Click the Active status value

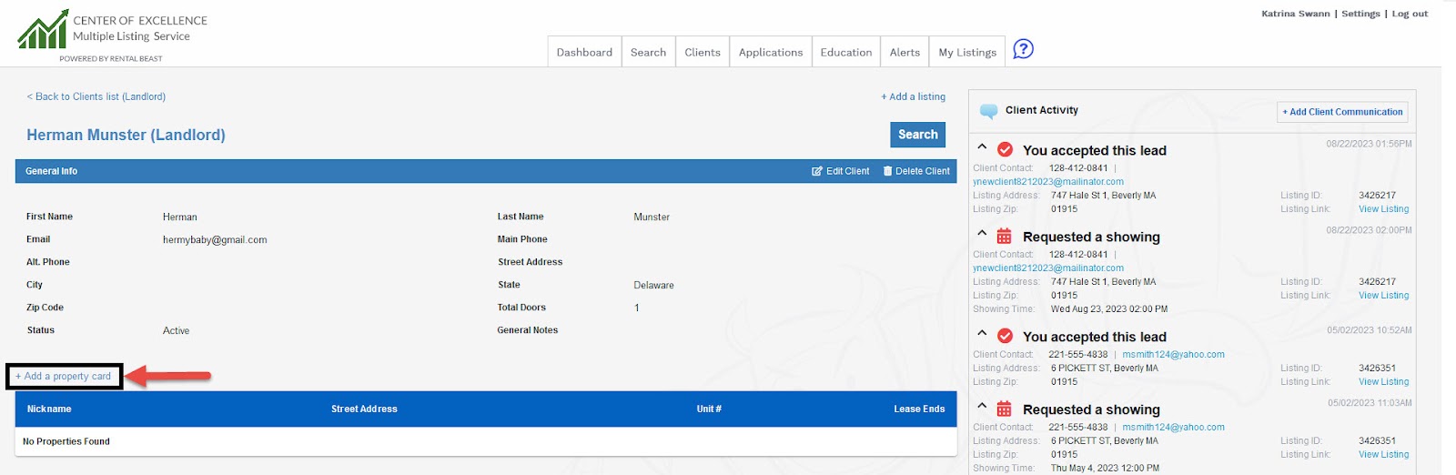coord(176,331)
